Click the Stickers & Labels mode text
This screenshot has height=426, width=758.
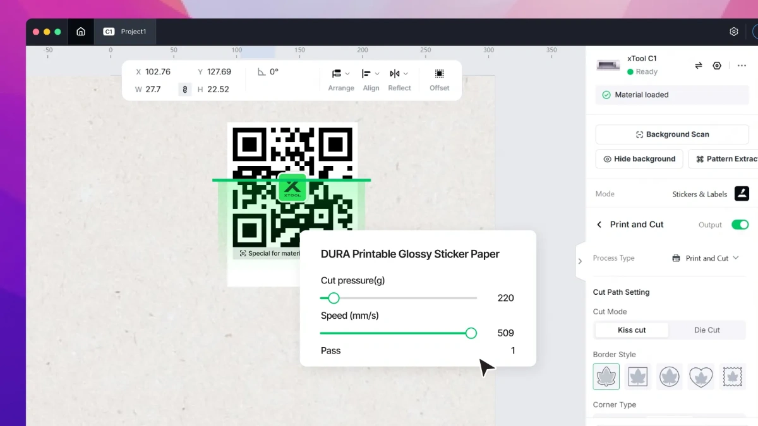point(700,194)
